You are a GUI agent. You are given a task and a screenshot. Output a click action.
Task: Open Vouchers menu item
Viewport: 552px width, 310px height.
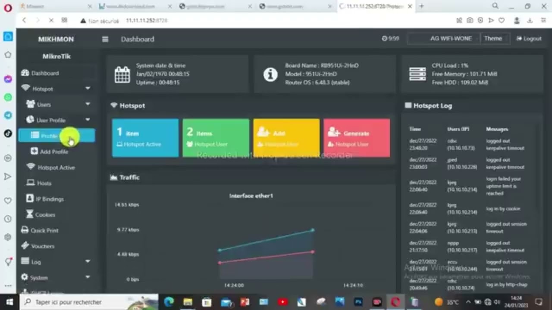(56, 246)
